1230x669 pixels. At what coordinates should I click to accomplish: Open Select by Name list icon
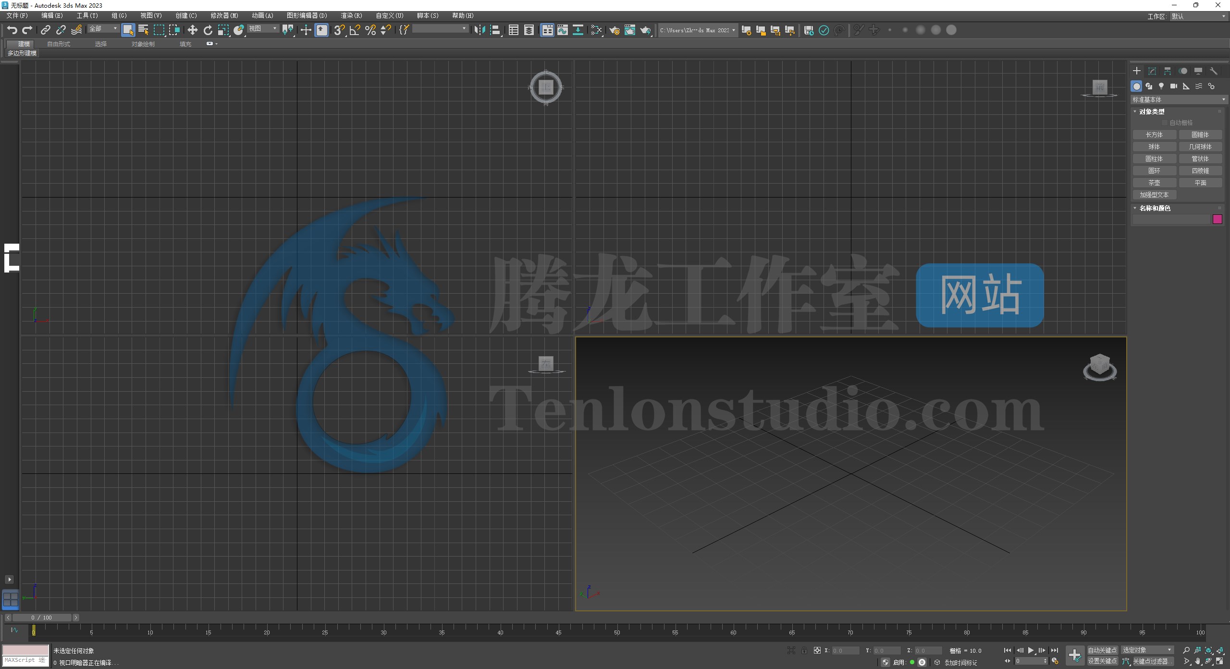pos(143,30)
